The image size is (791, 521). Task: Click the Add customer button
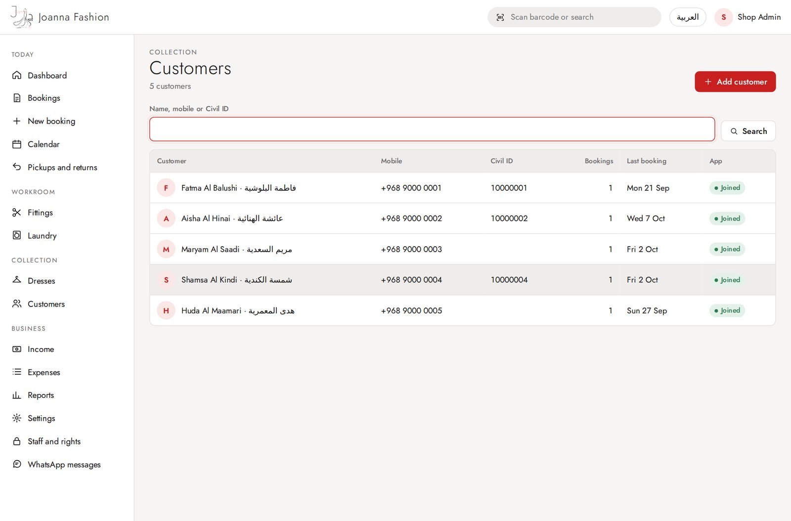tap(735, 82)
